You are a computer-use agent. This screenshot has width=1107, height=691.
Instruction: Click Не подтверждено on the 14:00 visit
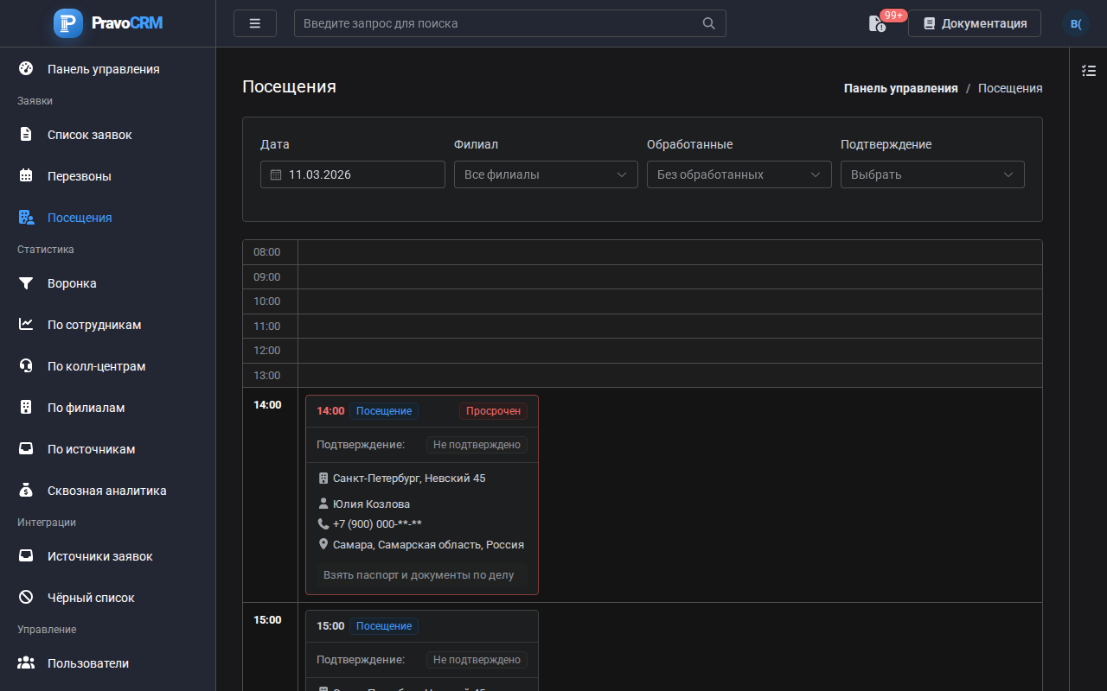(x=477, y=445)
